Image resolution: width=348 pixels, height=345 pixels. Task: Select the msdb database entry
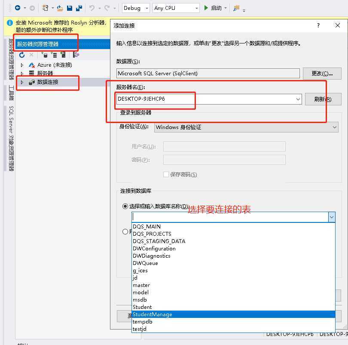pos(233,300)
